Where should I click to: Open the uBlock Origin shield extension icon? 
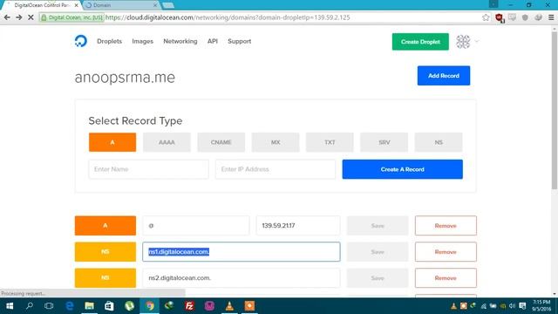pyautogui.click(x=500, y=17)
